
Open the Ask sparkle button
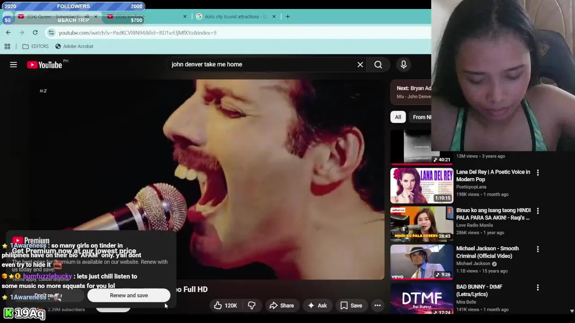coord(317,306)
